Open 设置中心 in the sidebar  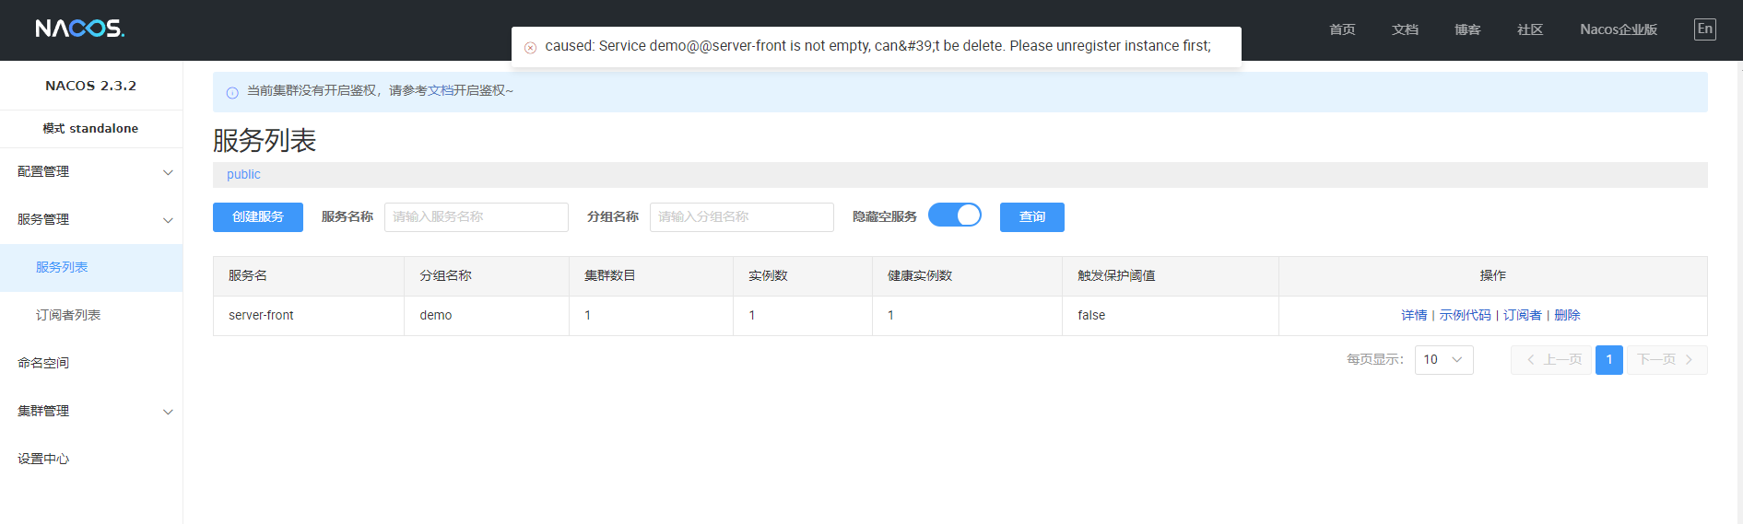[x=43, y=459]
